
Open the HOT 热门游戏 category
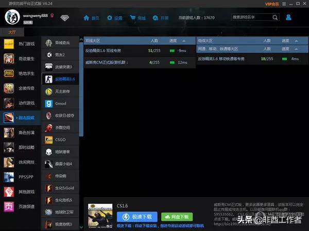(x=20, y=44)
